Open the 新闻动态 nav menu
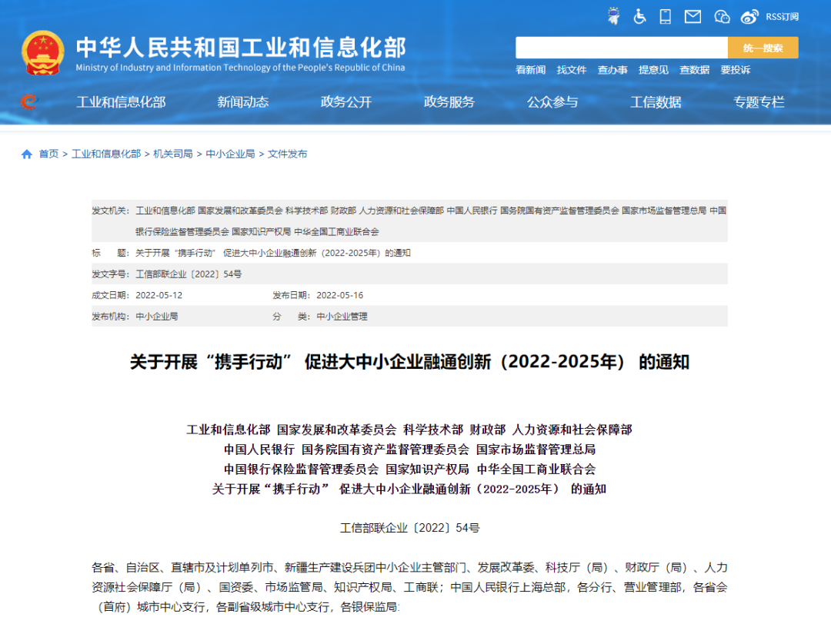The width and height of the screenshot is (831, 627). coord(242,102)
